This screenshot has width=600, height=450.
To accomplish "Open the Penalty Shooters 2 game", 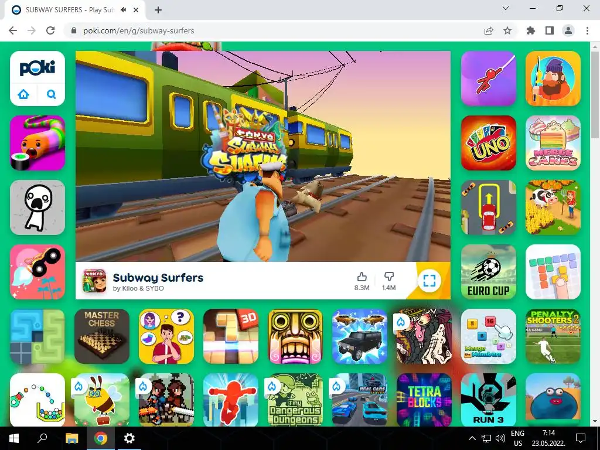I will (553, 336).
